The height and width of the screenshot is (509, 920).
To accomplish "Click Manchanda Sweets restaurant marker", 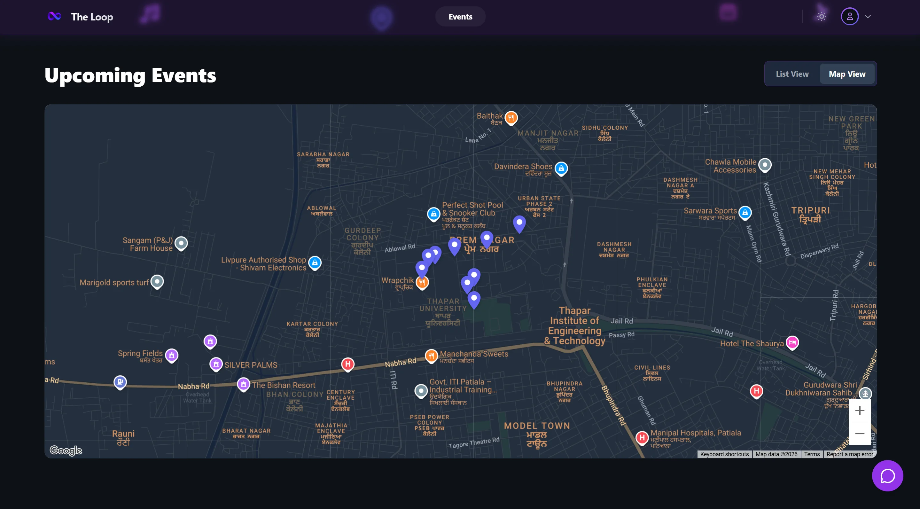I will point(432,356).
